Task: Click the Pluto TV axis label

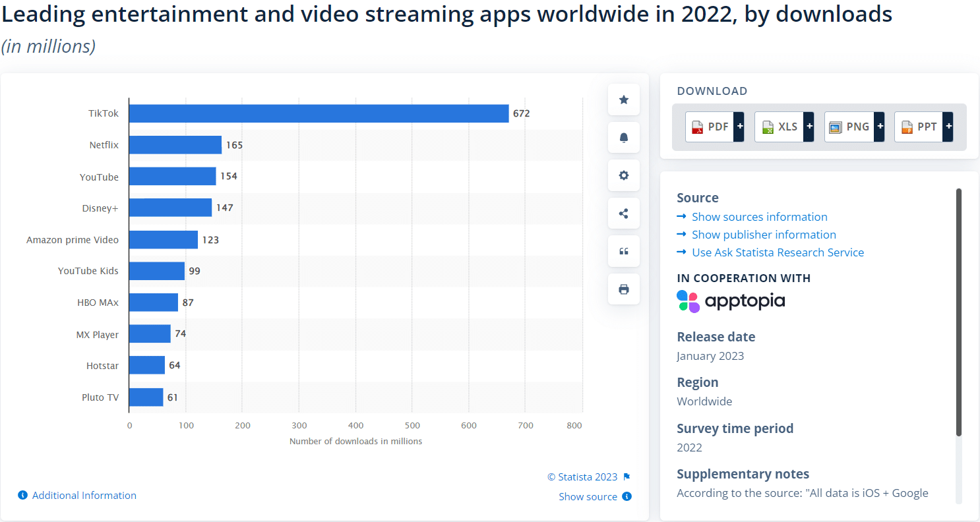Action: coord(100,397)
